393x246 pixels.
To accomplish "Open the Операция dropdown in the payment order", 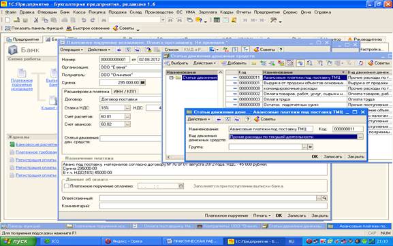I will click(x=72, y=50).
